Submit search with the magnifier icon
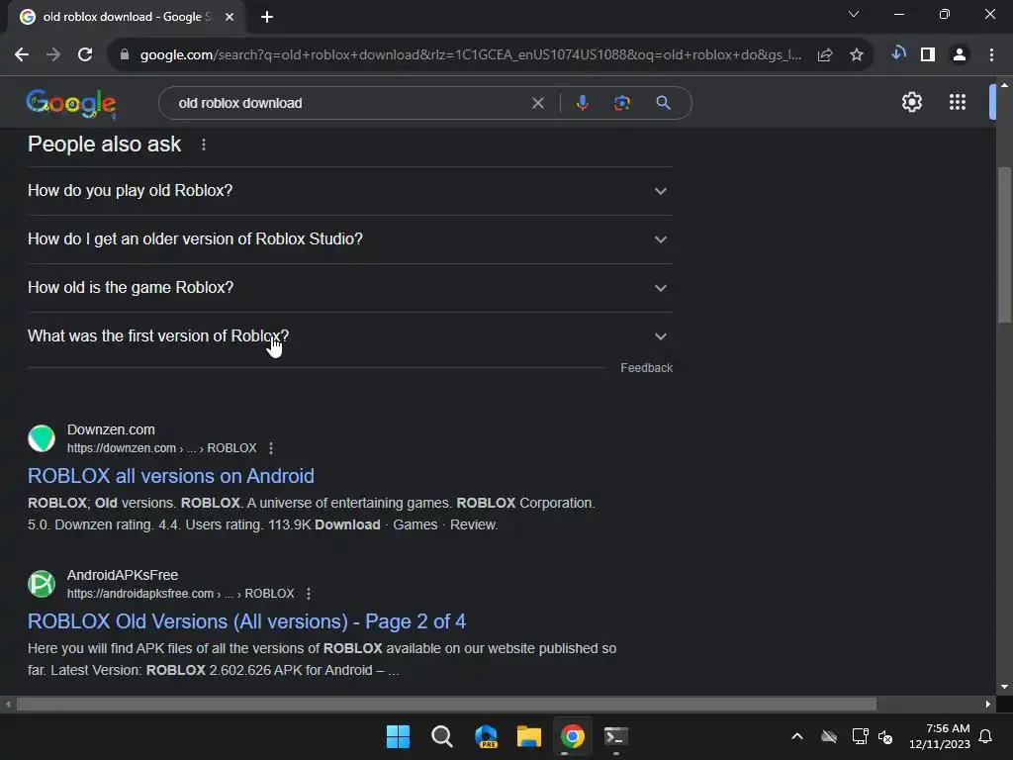 coord(663,103)
